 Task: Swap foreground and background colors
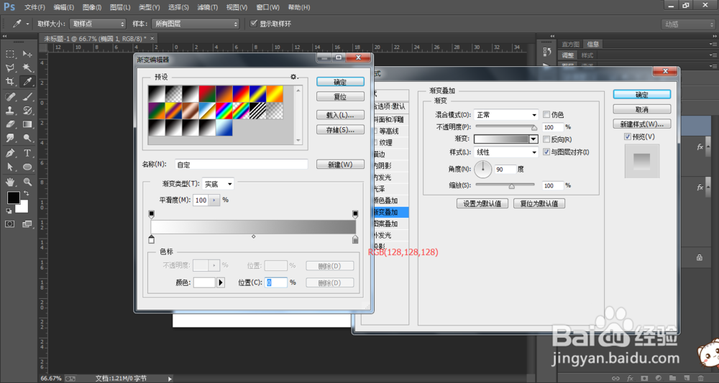[x=26, y=193]
